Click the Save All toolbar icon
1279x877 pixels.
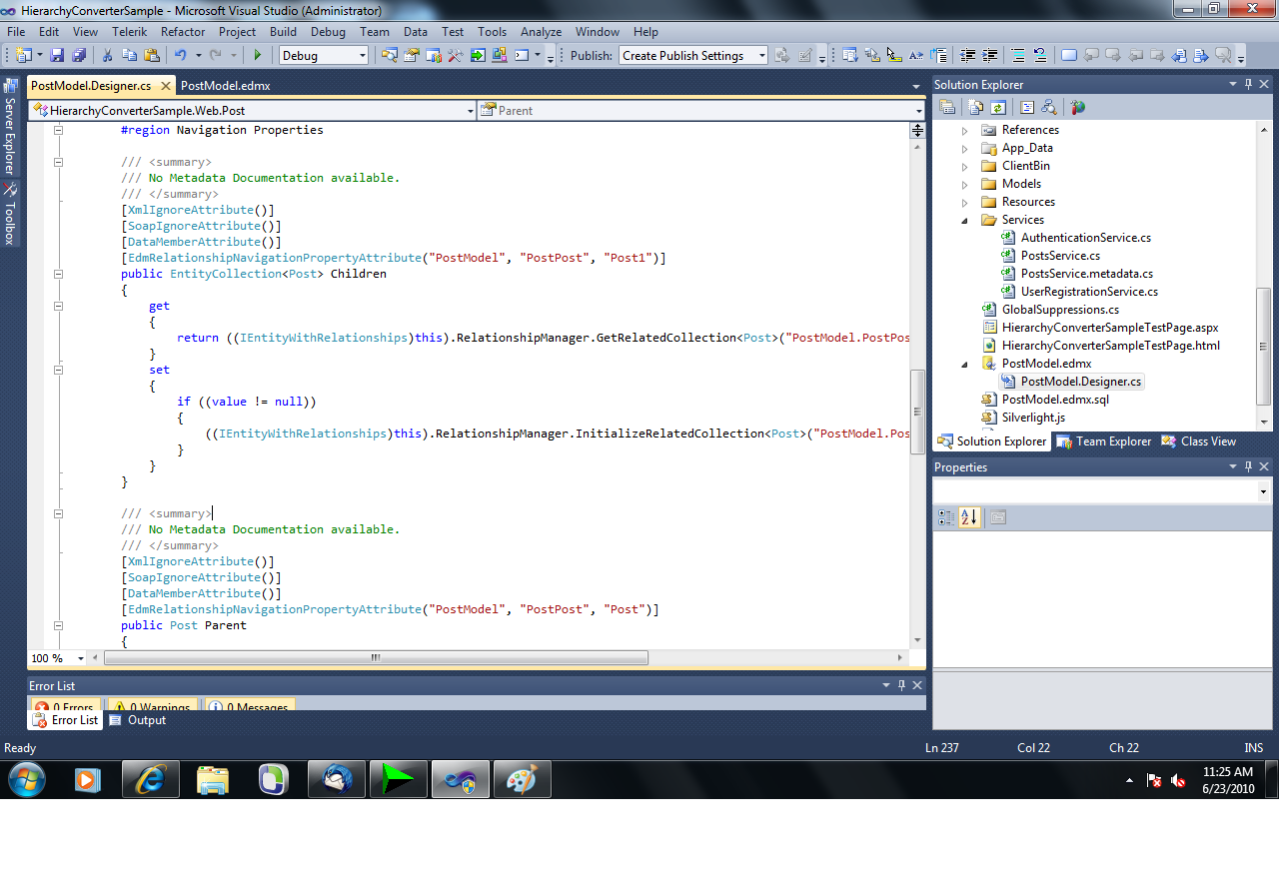pyautogui.click(x=78, y=55)
